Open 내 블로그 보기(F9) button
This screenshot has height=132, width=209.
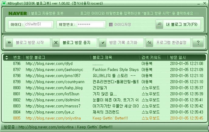[x=178, y=24]
